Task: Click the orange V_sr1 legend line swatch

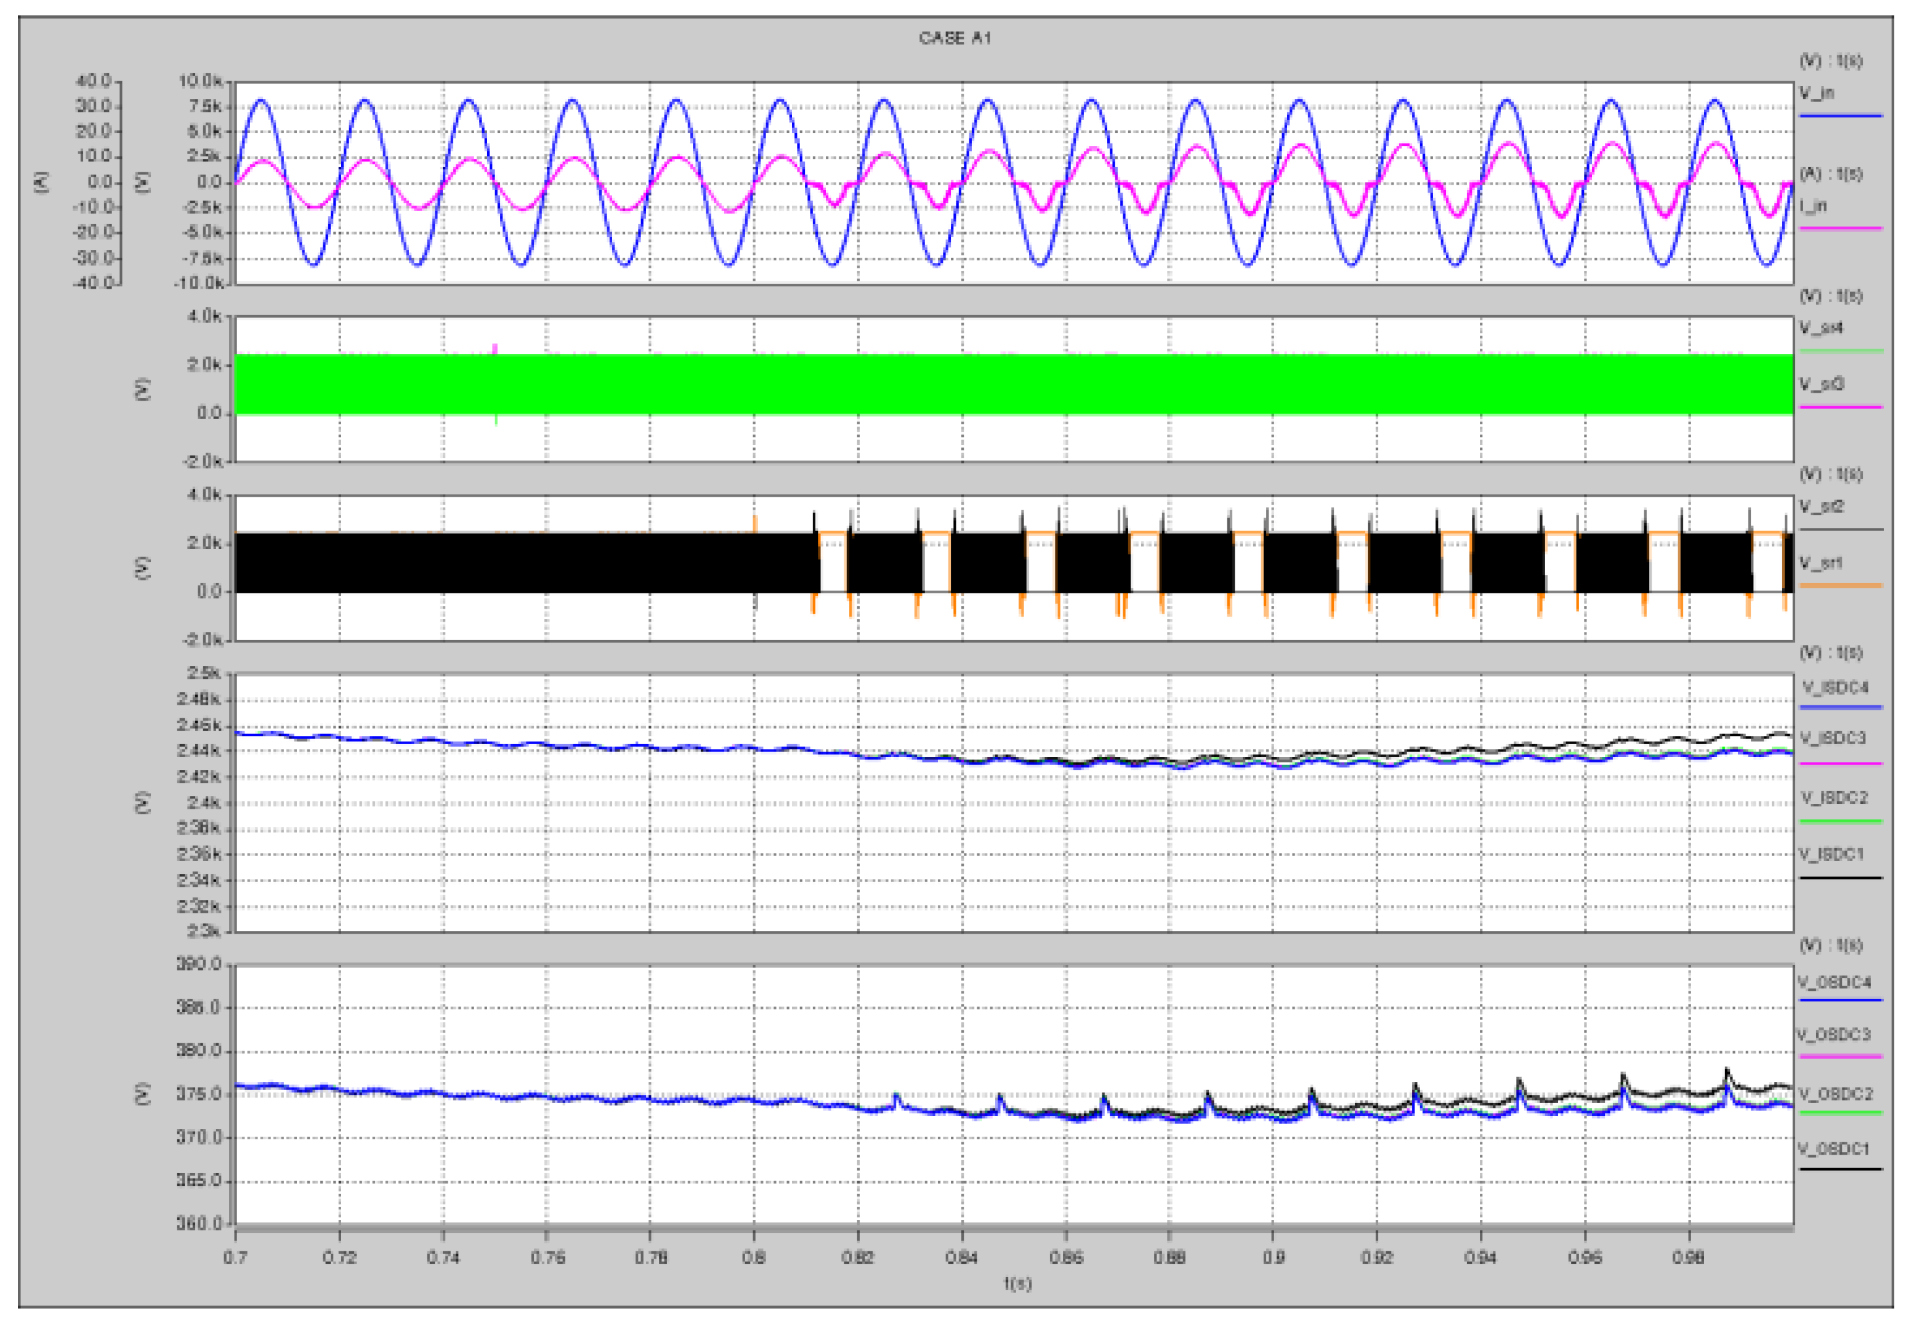Action: (1839, 585)
